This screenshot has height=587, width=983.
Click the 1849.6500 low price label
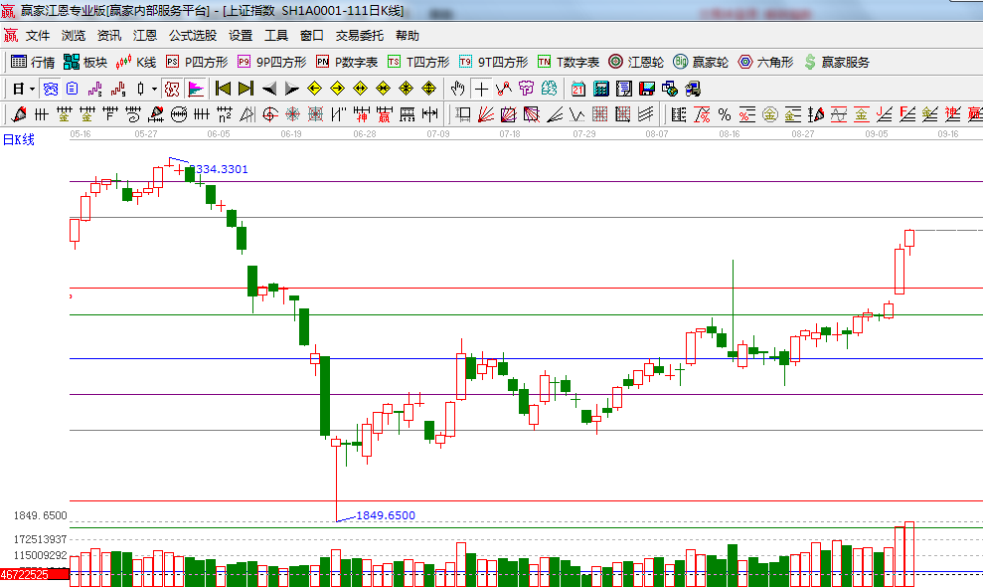[x=386, y=515]
